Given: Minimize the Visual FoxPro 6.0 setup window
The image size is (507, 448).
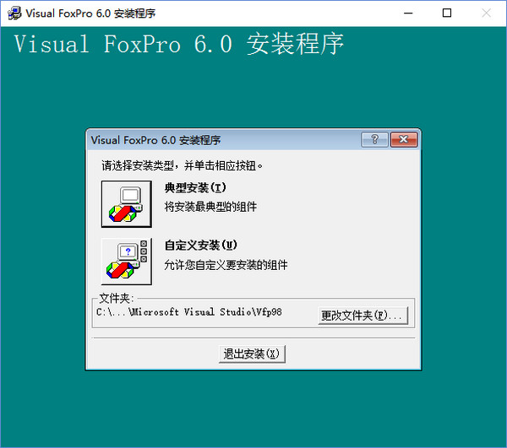Looking at the screenshot, I should pos(408,13).
